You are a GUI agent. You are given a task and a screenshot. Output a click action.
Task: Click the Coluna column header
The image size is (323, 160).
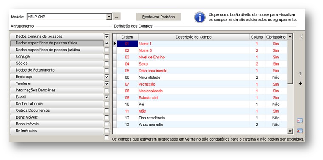point(257,37)
